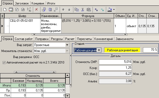Open the Комментарий tab
This screenshot has width=159, height=98.
[104, 39]
